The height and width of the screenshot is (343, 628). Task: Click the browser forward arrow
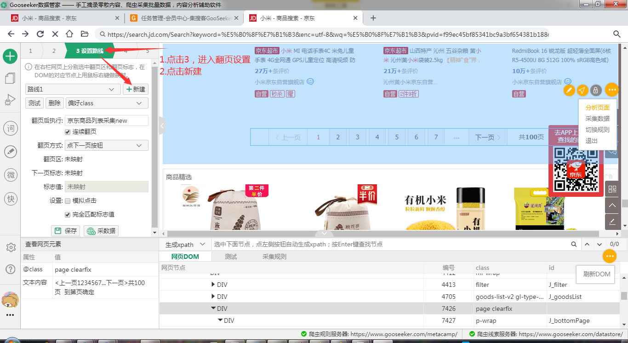(25, 34)
